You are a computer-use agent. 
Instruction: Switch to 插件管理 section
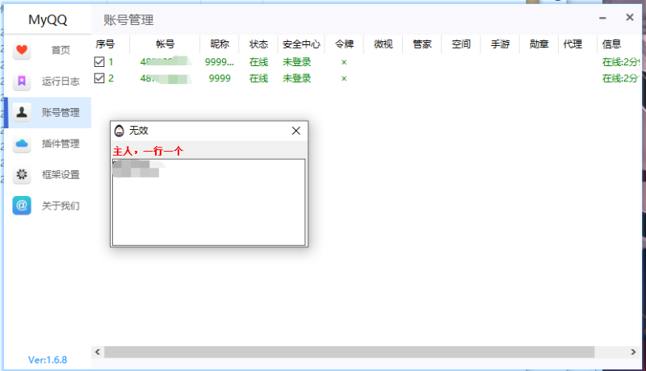[61, 144]
